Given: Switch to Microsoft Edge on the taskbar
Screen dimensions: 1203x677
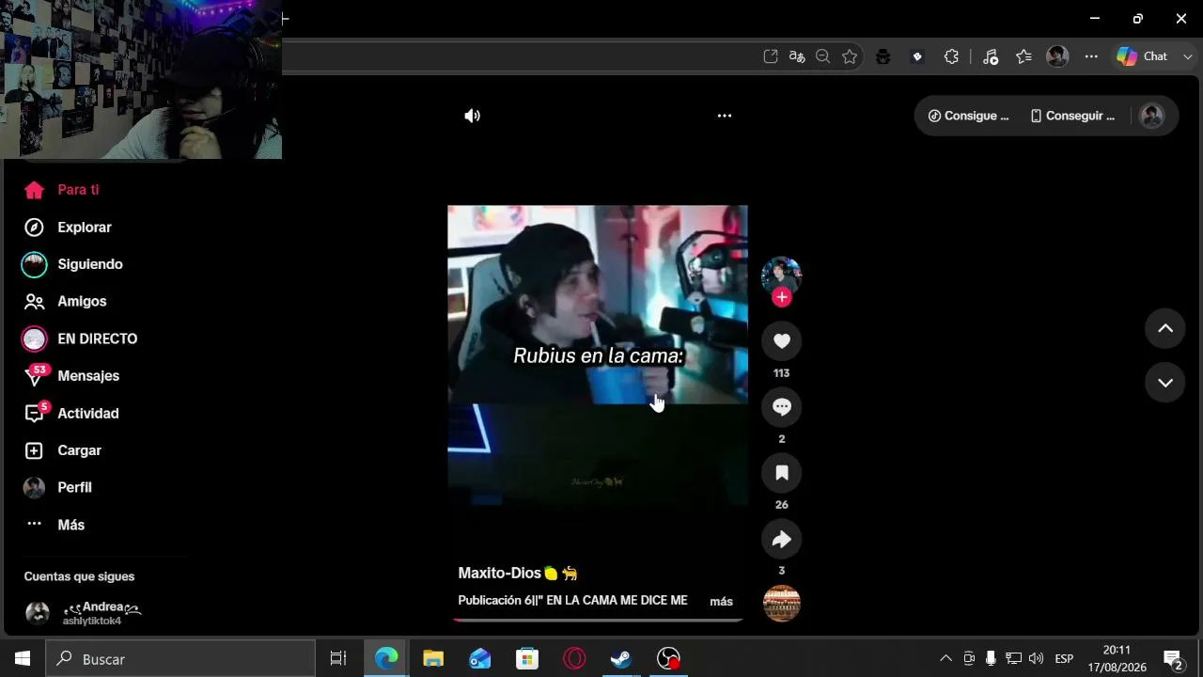Looking at the screenshot, I should click(x=386, y=658).
